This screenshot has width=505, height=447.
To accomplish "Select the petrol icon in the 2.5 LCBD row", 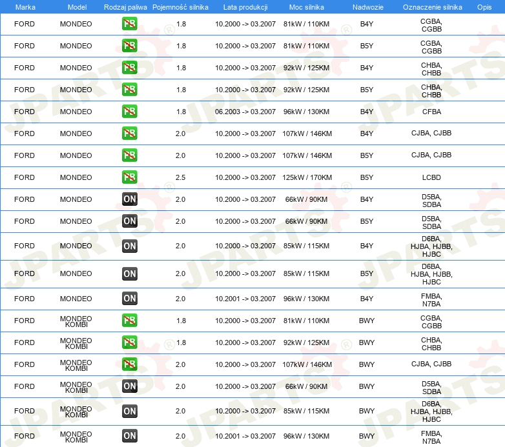I will [x=129, y=177].
